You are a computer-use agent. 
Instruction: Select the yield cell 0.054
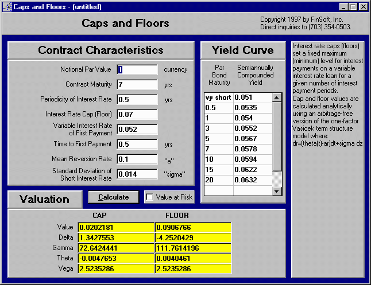253,118
